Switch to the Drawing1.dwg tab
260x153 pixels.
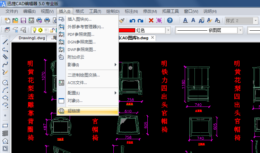[32, 38]
